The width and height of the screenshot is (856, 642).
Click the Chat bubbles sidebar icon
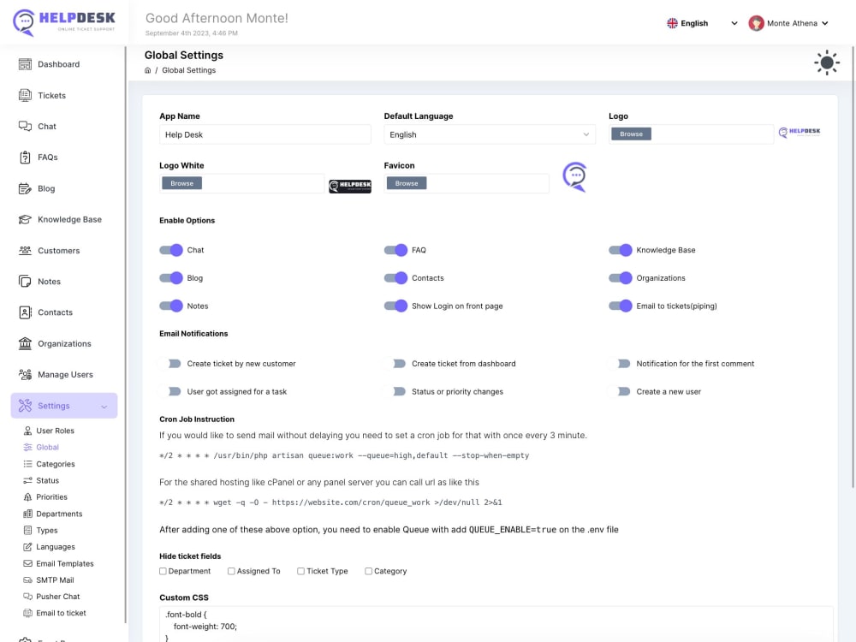click(25, 126)
